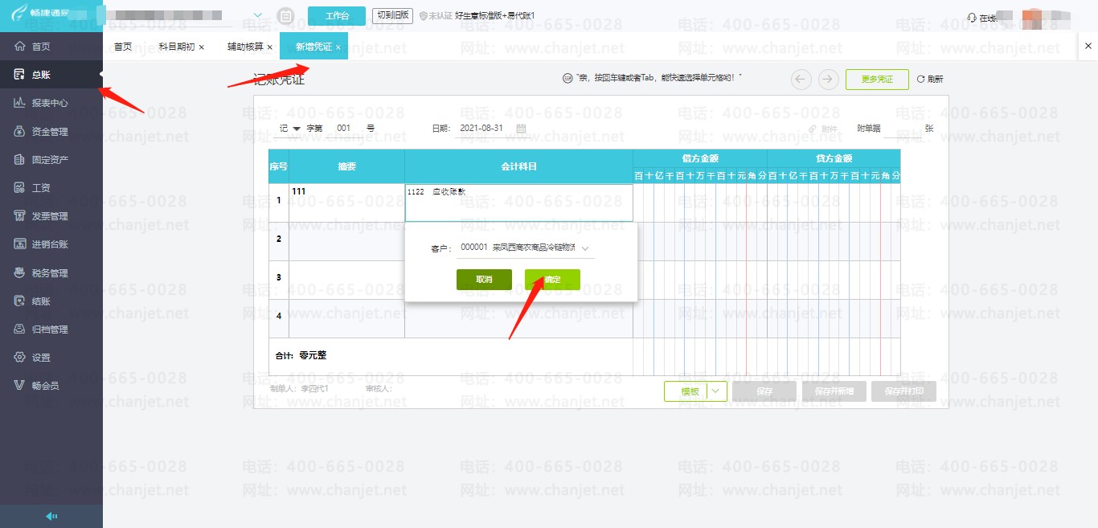Go to next voucher arrow
The width and height of the screenshot is (1098, 528).
coord(829,79)
